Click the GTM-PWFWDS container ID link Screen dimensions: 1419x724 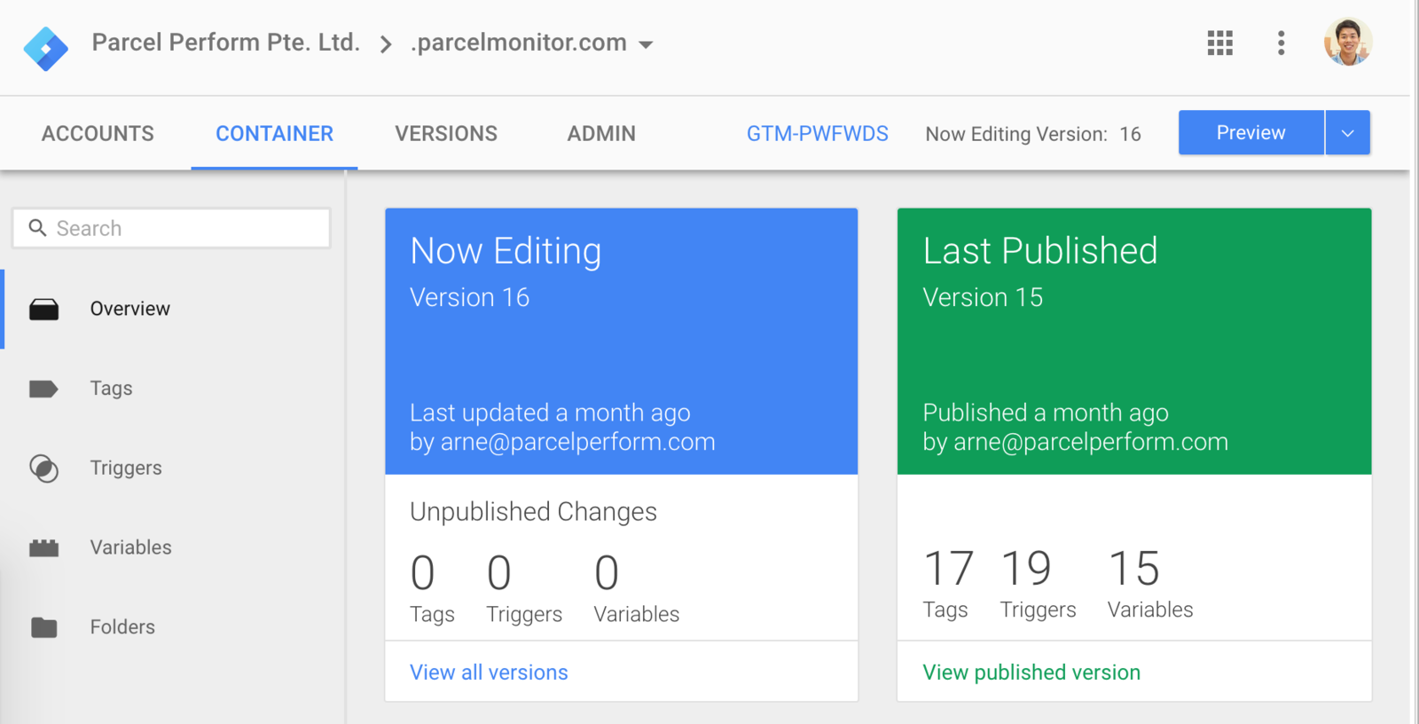817,133
